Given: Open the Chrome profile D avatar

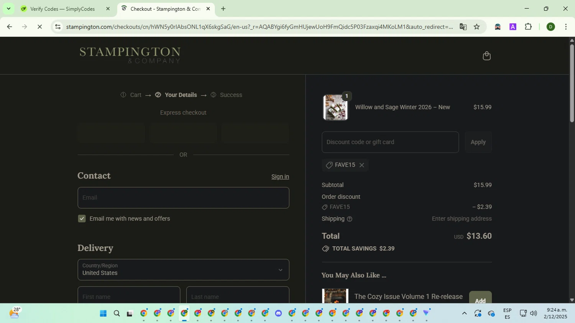Looking at the screenshot, I should 551,27.
